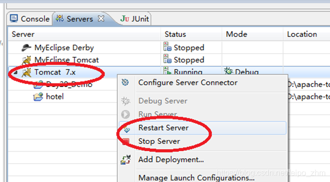
Task: Select the MyEclipse Tomcat server row
Action: click(169, 60)
